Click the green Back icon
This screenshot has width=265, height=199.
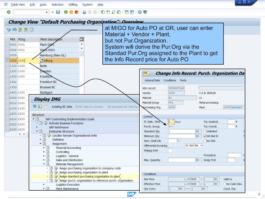(66, 12)
